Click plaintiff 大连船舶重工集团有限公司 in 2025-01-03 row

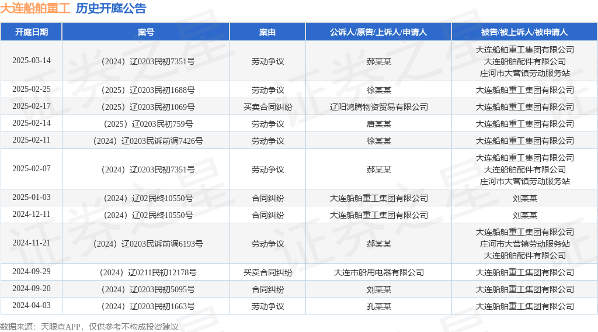pyautogui.click(x=378, y=198)
